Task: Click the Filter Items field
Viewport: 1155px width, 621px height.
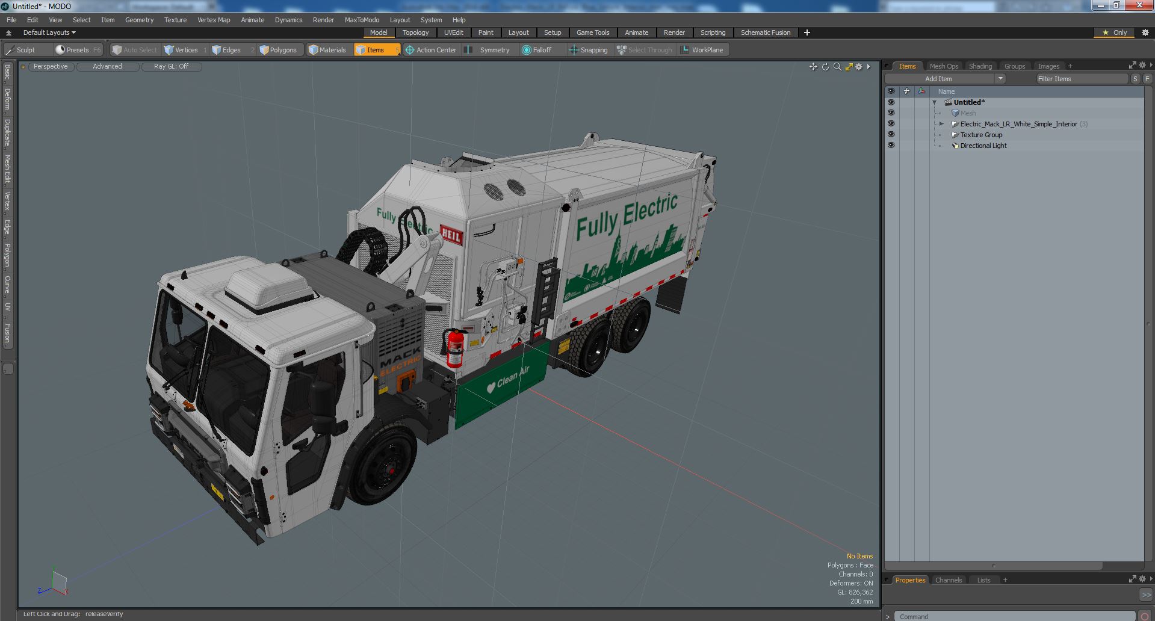Action: pyautogui.click(x=1081, y=79)
